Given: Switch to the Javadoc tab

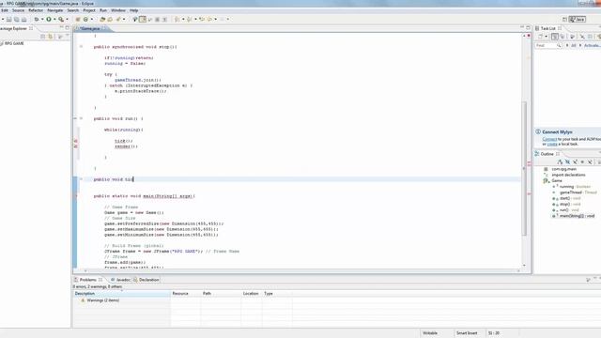Looking at the screenshot, I should click(120, 280).
